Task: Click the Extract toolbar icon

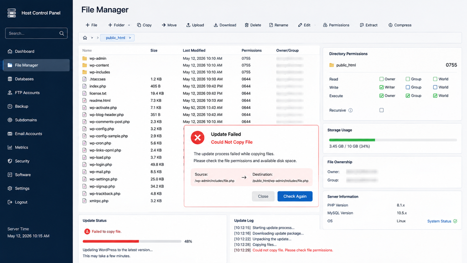Action: pyautogui.click(x=362, y=25)
